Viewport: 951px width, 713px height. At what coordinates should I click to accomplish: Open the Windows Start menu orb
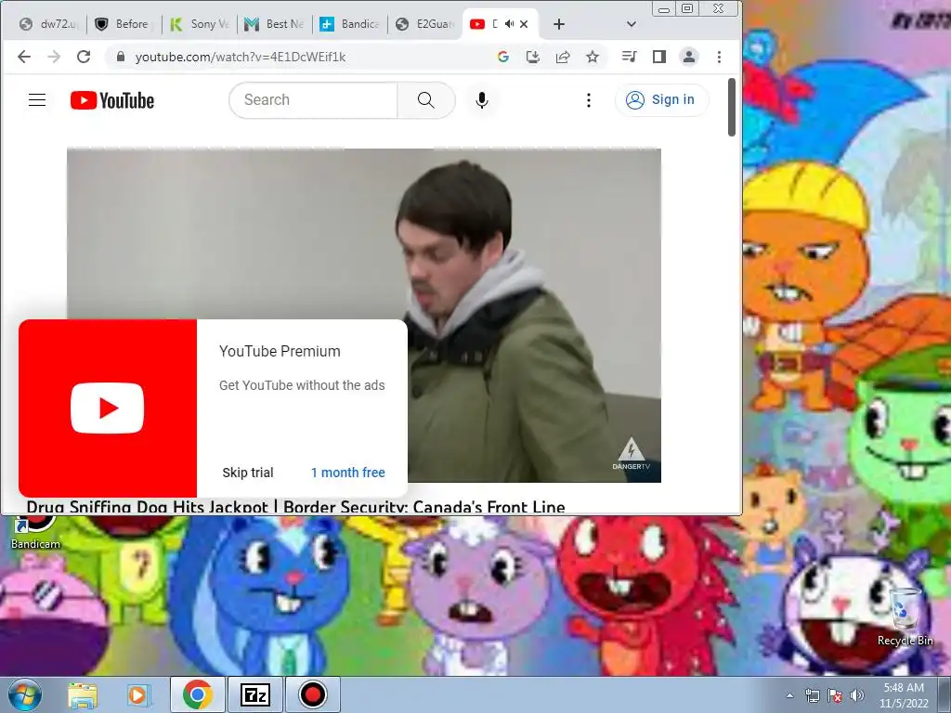[x=25, y=694]
